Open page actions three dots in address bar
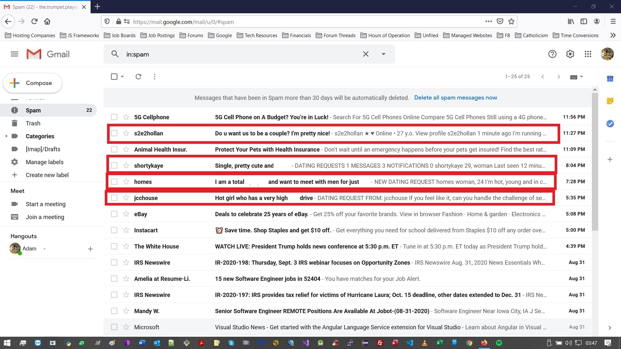Screen dimensions: 621x349 click(x=488, y=22)
